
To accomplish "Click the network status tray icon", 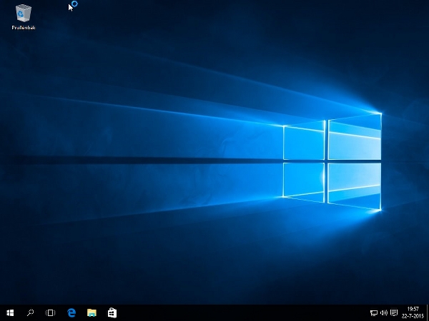I will tap(374, 312).
